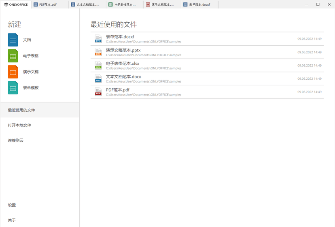Click the XLSX file icon for 电子表格范本.xlsx
Viewport: 335px width, 227px height.
point(98,65)
